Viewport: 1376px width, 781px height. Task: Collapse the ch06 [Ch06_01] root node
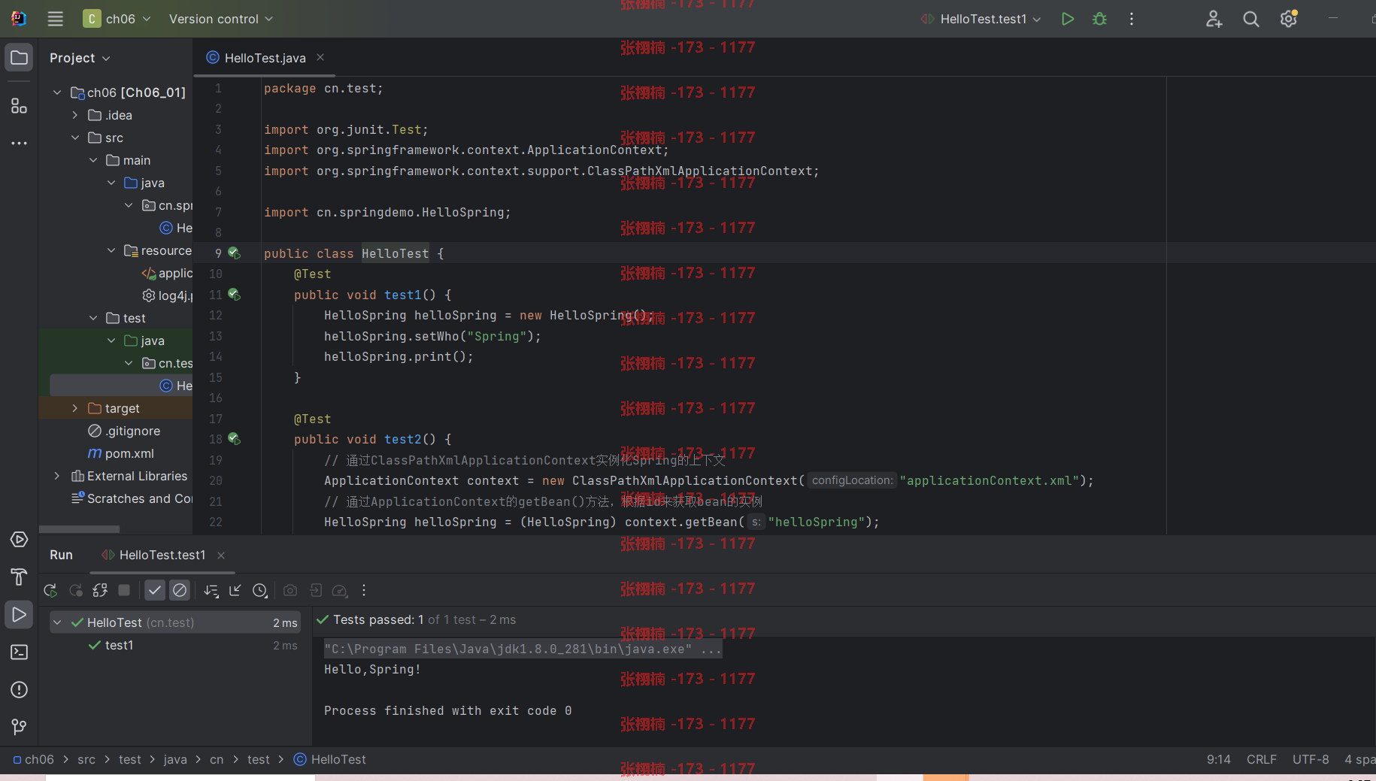pyautogui.click(x=57, y=92)
